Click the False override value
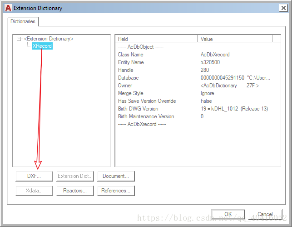This screenshot has width=292, height=227. (206, 101)
